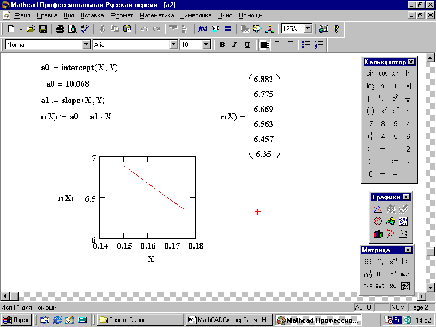This screenshot has height=327, width=436.
Task: Click π button in Калькулятор
Action: [408, 111]
